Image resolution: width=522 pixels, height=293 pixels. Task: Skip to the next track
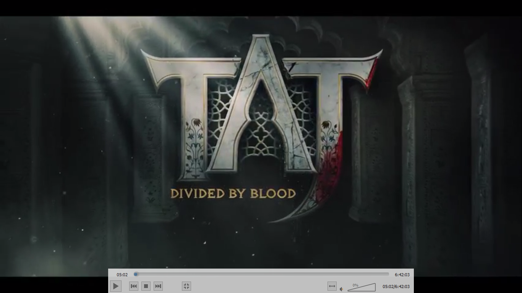coord(158,286)
